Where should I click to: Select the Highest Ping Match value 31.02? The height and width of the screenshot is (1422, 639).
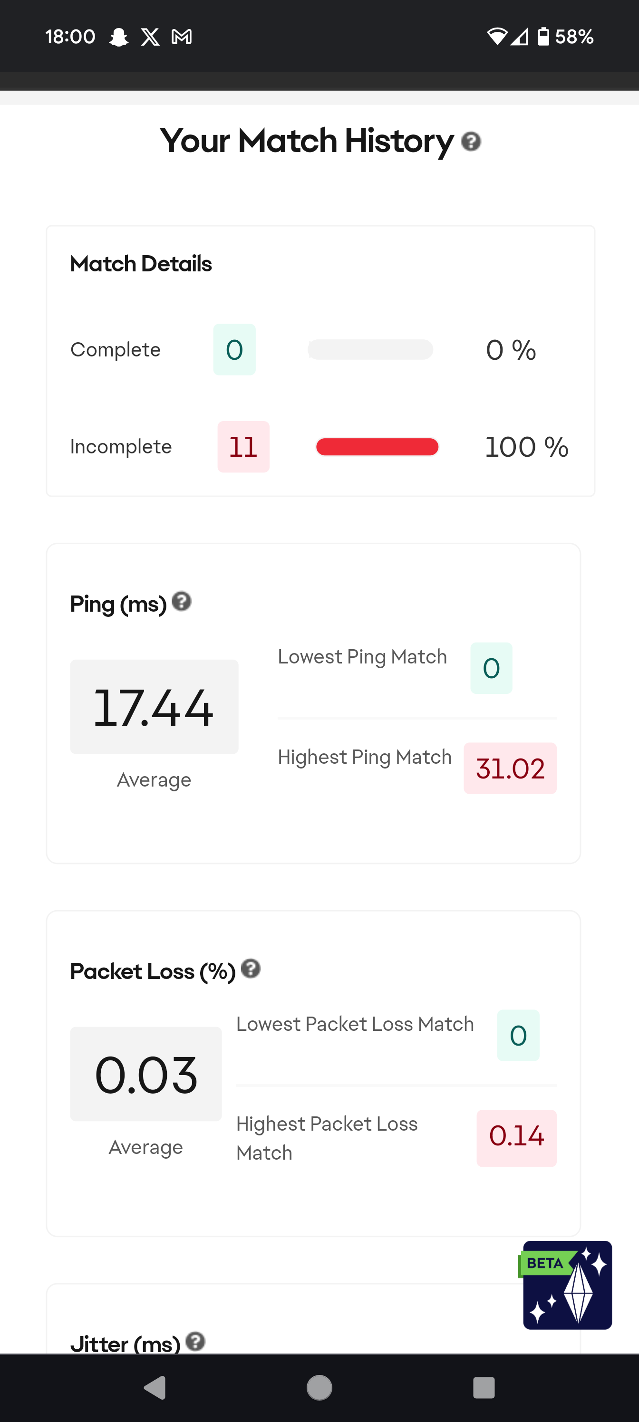510,768
